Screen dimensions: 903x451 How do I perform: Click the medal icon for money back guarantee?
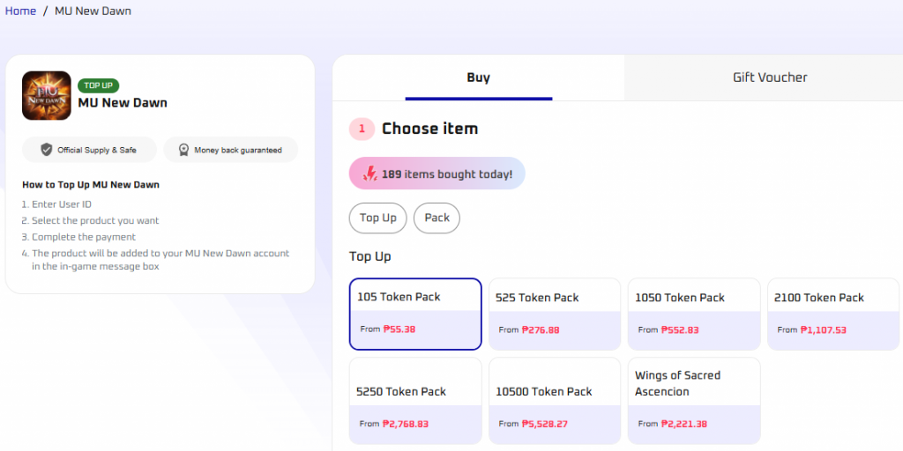point(183,150)
